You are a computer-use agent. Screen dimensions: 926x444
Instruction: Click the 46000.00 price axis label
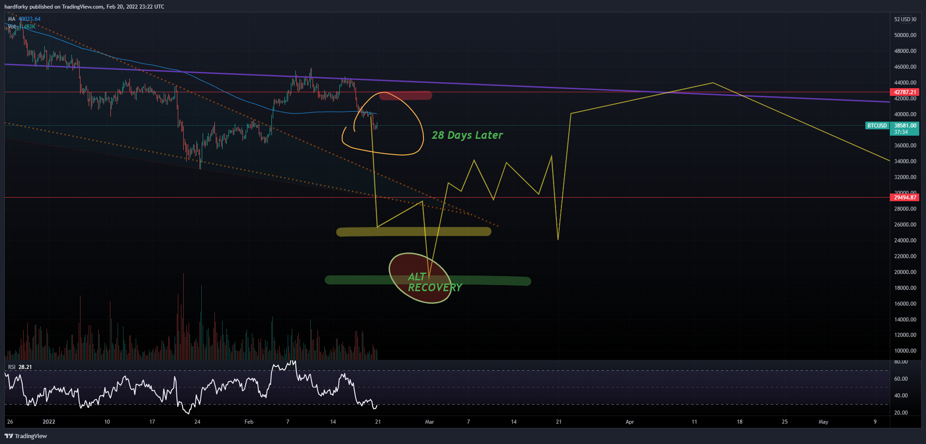click(905, 67)
